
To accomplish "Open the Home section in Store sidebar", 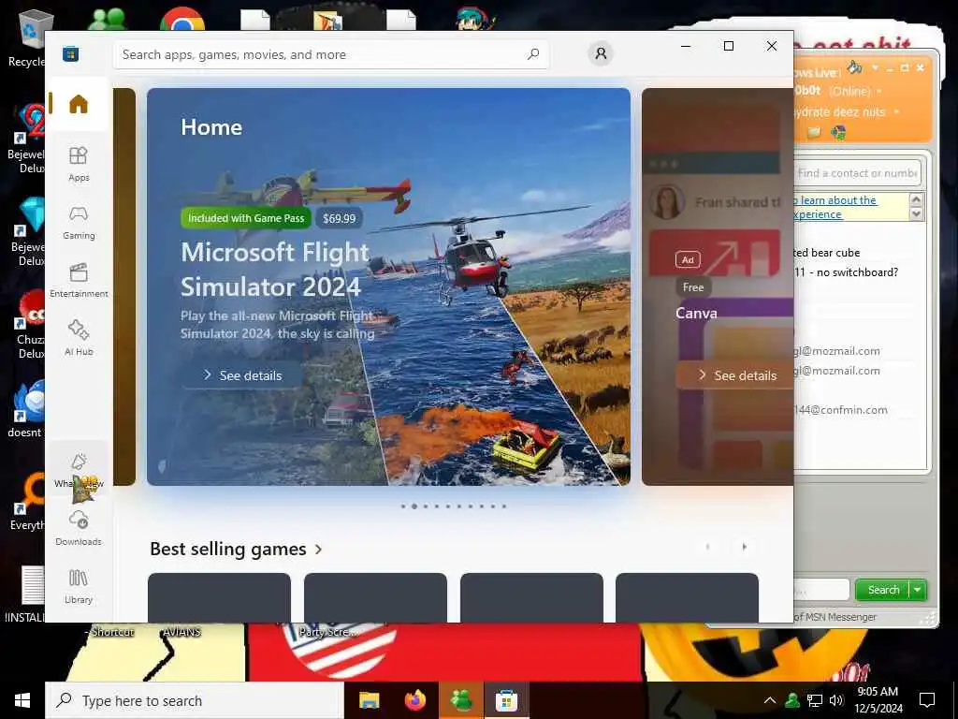I will (79, 103).
